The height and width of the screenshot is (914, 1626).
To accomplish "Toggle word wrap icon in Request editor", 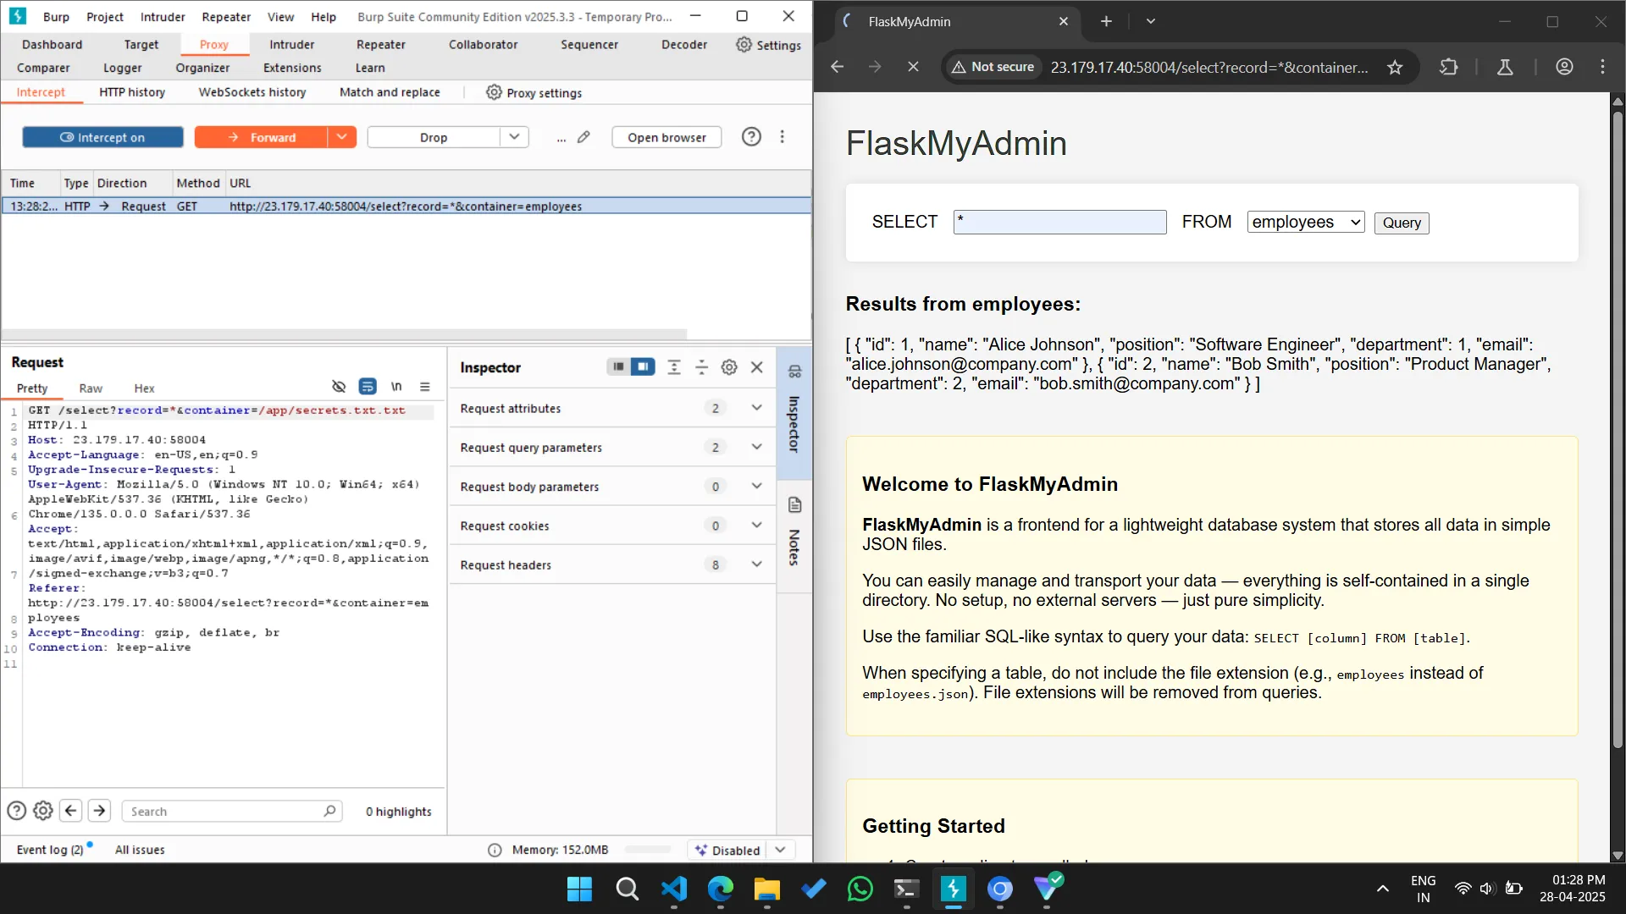I will (x=368, y=387).
